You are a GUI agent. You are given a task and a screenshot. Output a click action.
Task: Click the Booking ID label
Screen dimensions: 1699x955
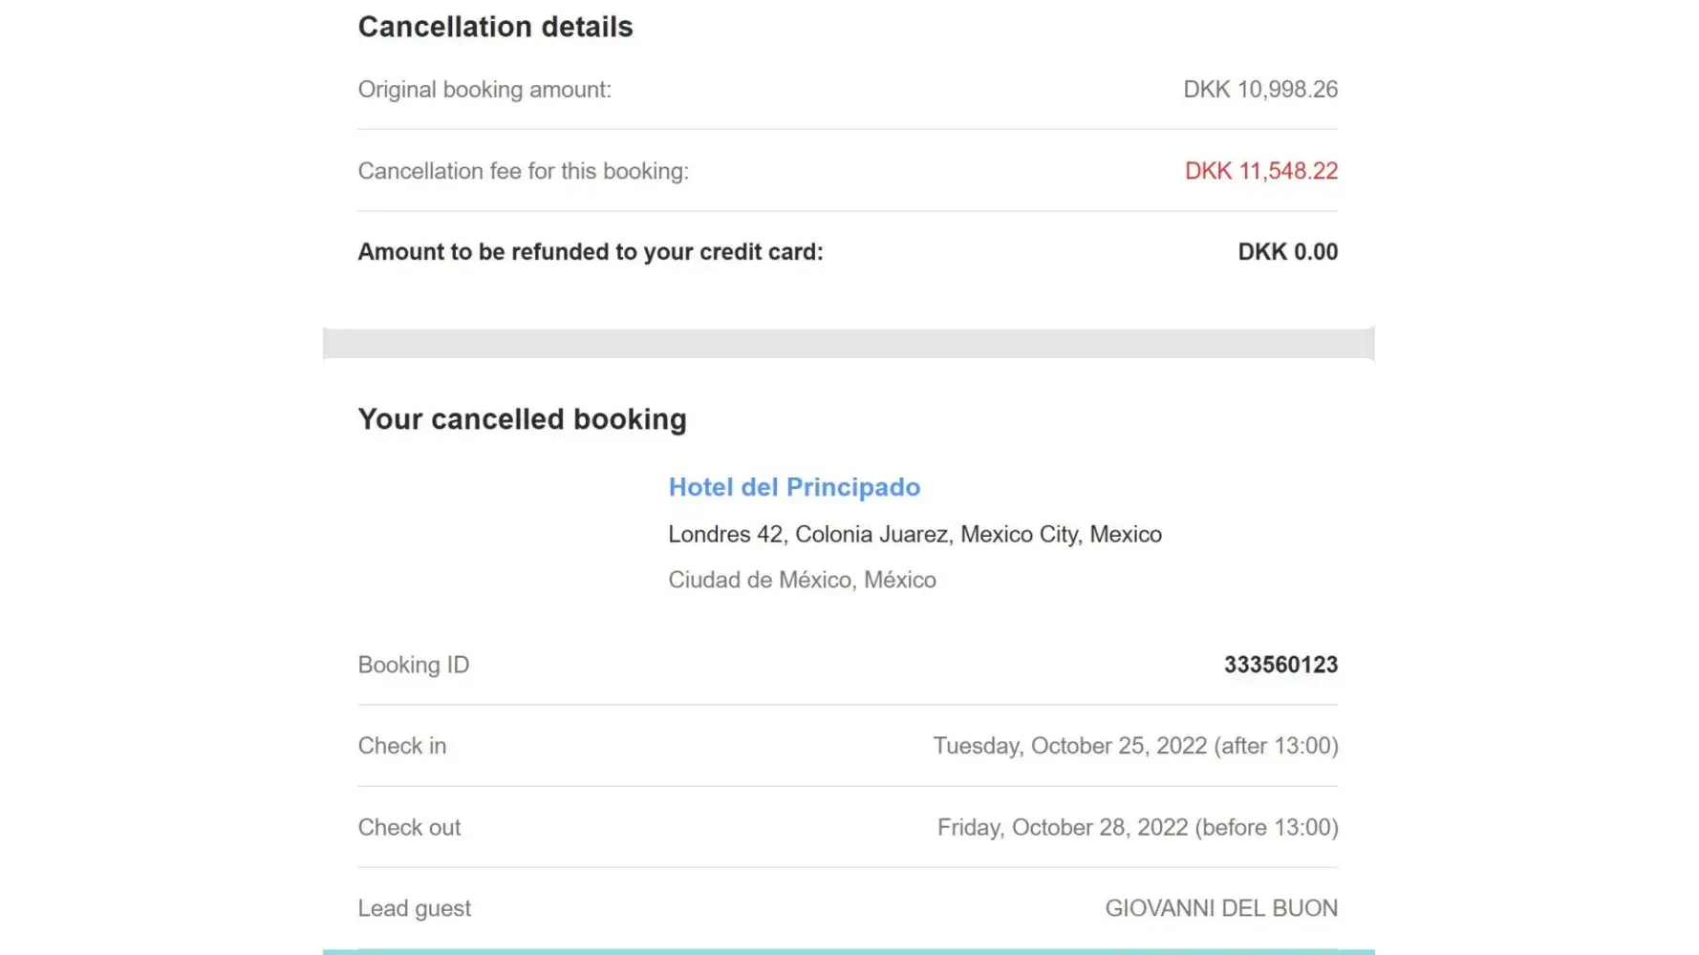click(x=413, y=665)
